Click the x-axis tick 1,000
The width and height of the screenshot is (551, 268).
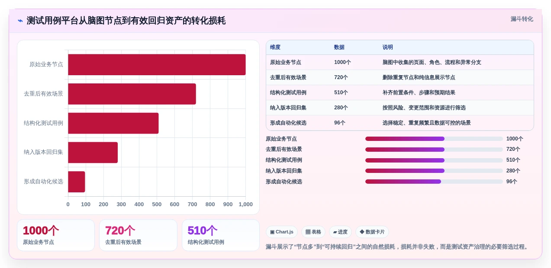[x=245, y=204]
